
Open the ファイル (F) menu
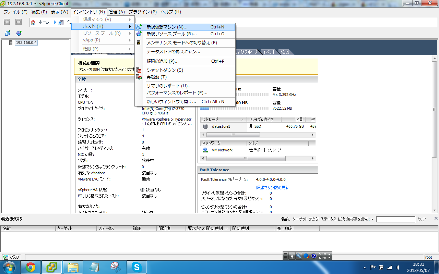(x=15, y=12)
